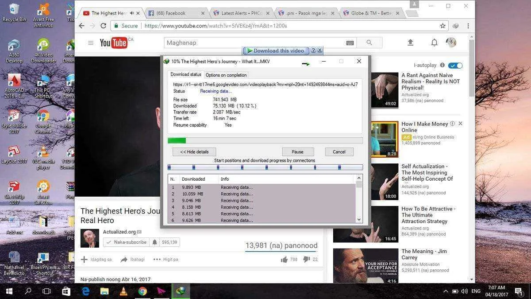Click the Actualized.org channel name link
531x299 pixels.
(119, 232)
